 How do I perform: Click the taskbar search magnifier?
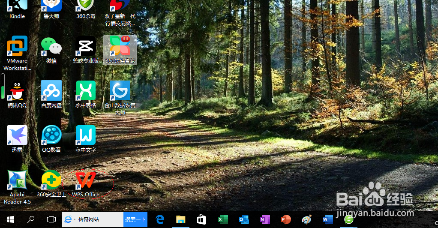[x=31, y=219]
